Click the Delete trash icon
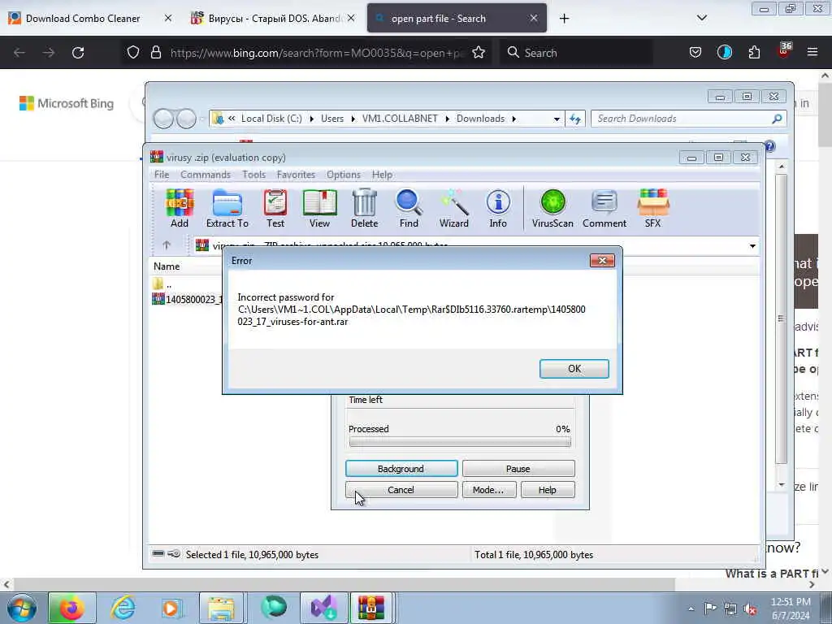Image resolution: width=832 pixels, height=624 pixels. click(365, 209)
